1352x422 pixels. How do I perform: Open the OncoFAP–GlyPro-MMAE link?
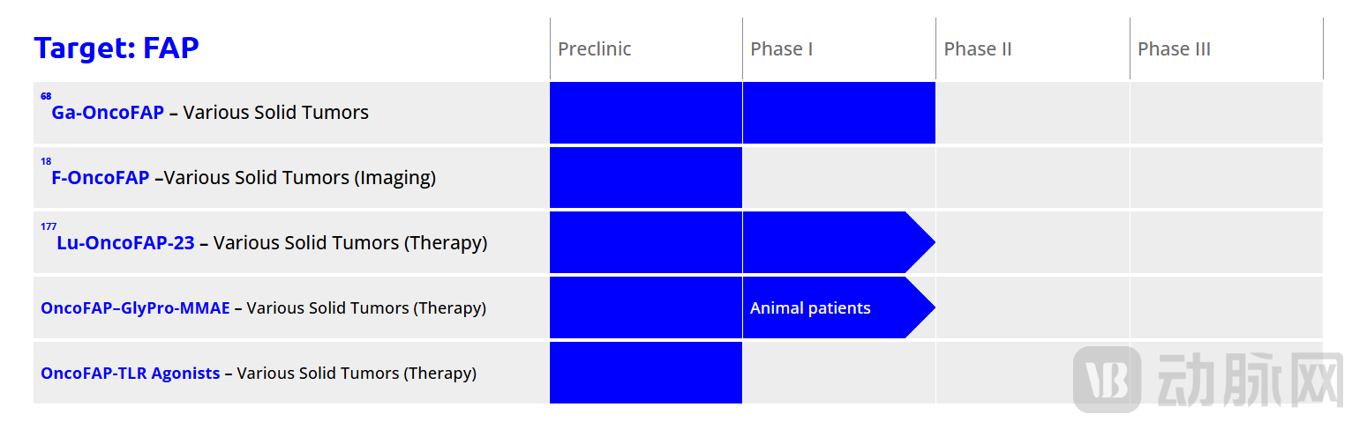point(135,307)
